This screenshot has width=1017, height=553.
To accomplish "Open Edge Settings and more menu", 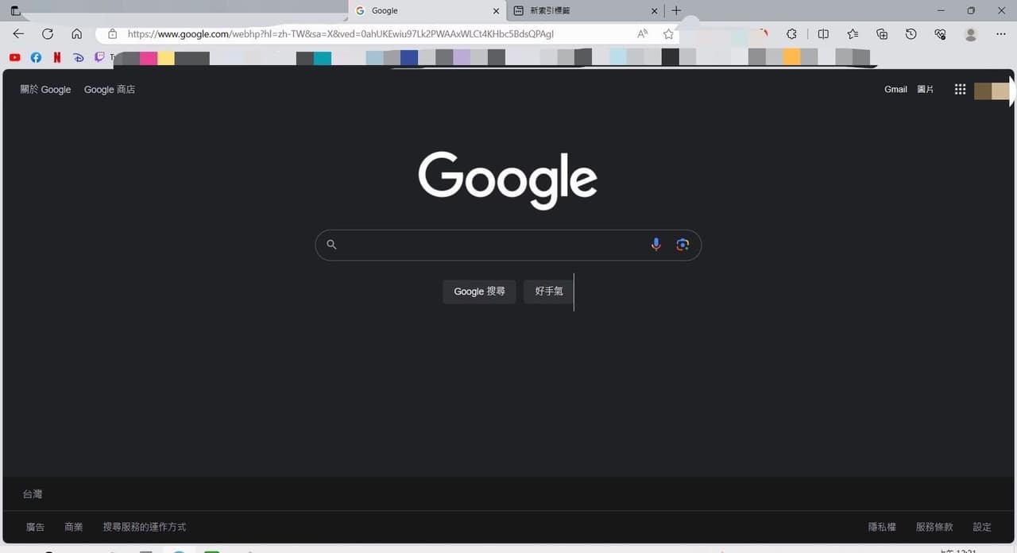I will pos(1000,34).
